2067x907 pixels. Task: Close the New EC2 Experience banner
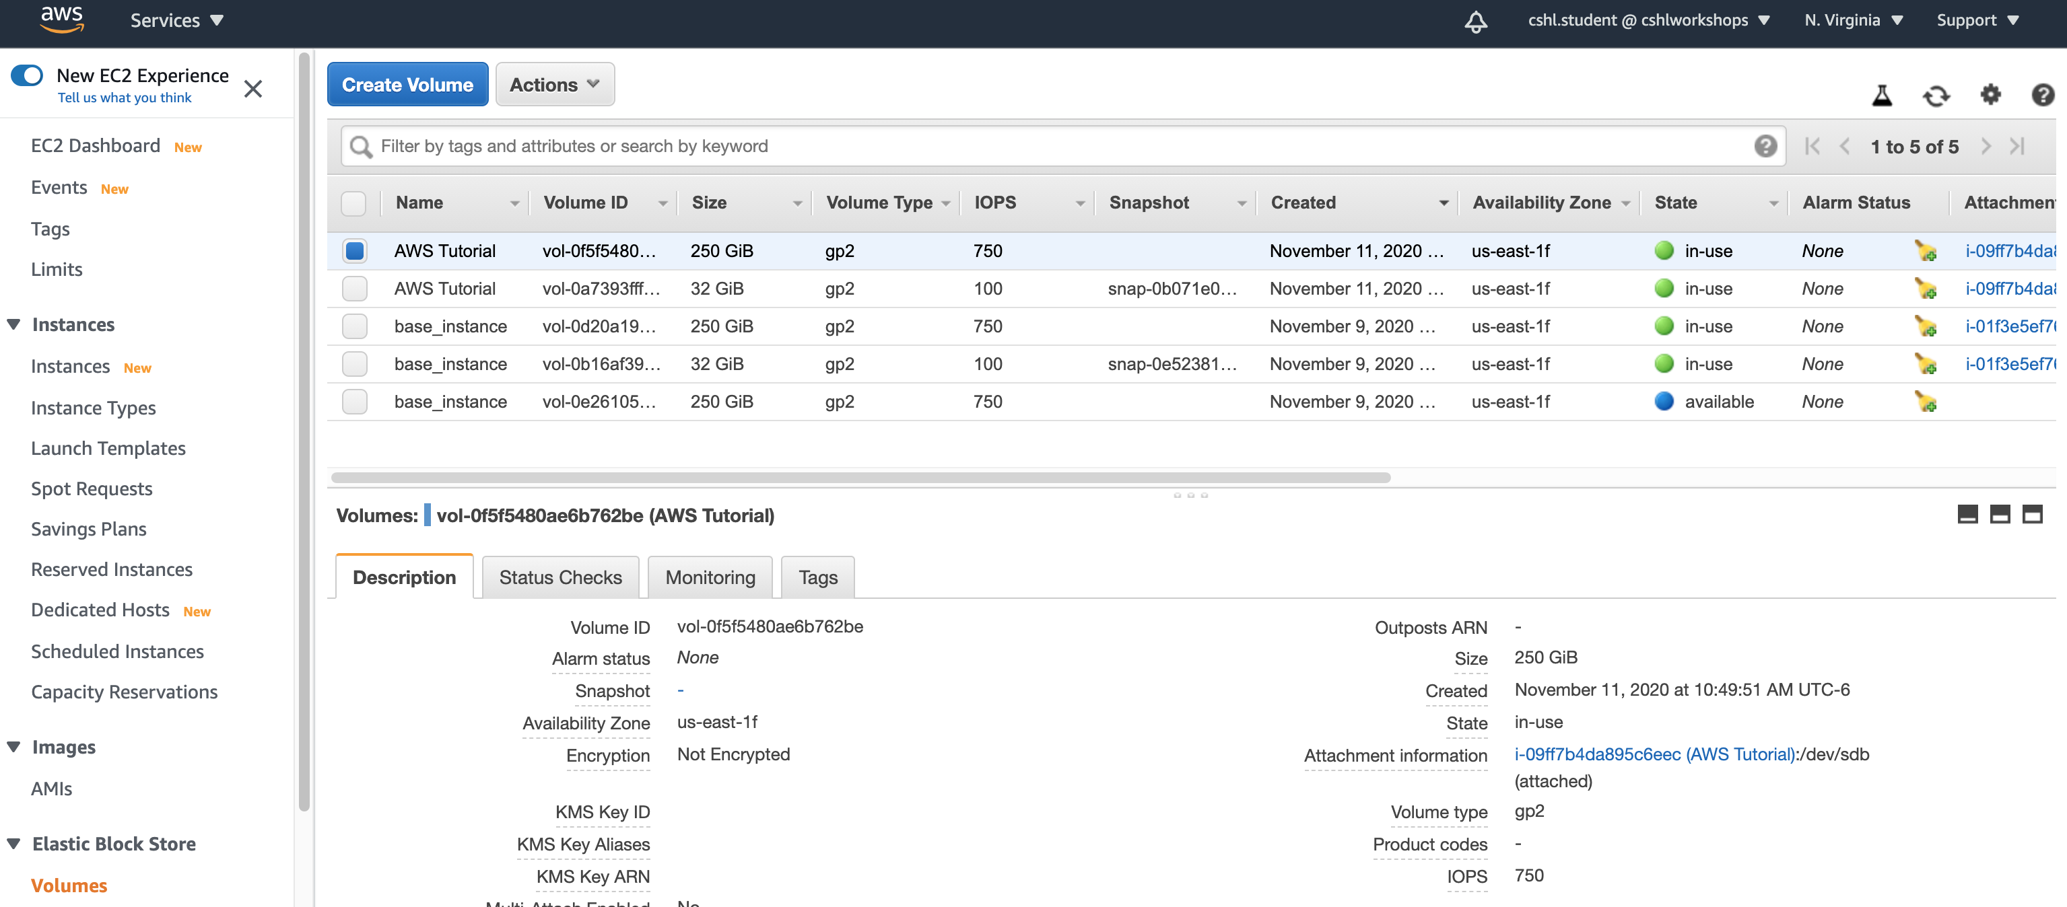pos(252,88)
